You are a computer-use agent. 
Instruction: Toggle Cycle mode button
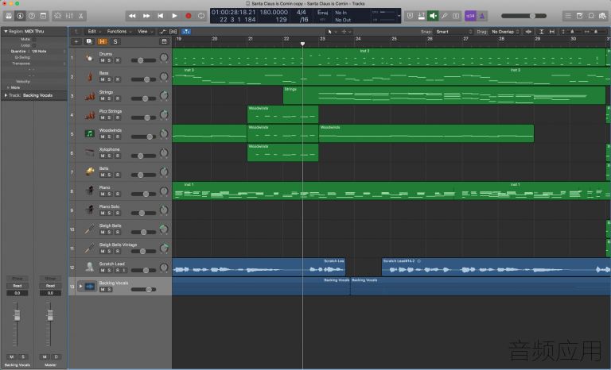201,16
